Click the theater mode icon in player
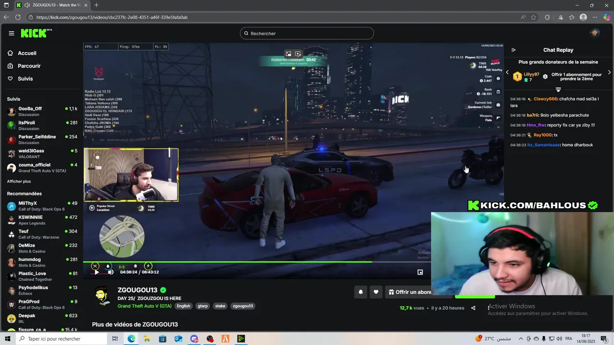The width and height of the screenshot is (614, 345). (420, 272)
